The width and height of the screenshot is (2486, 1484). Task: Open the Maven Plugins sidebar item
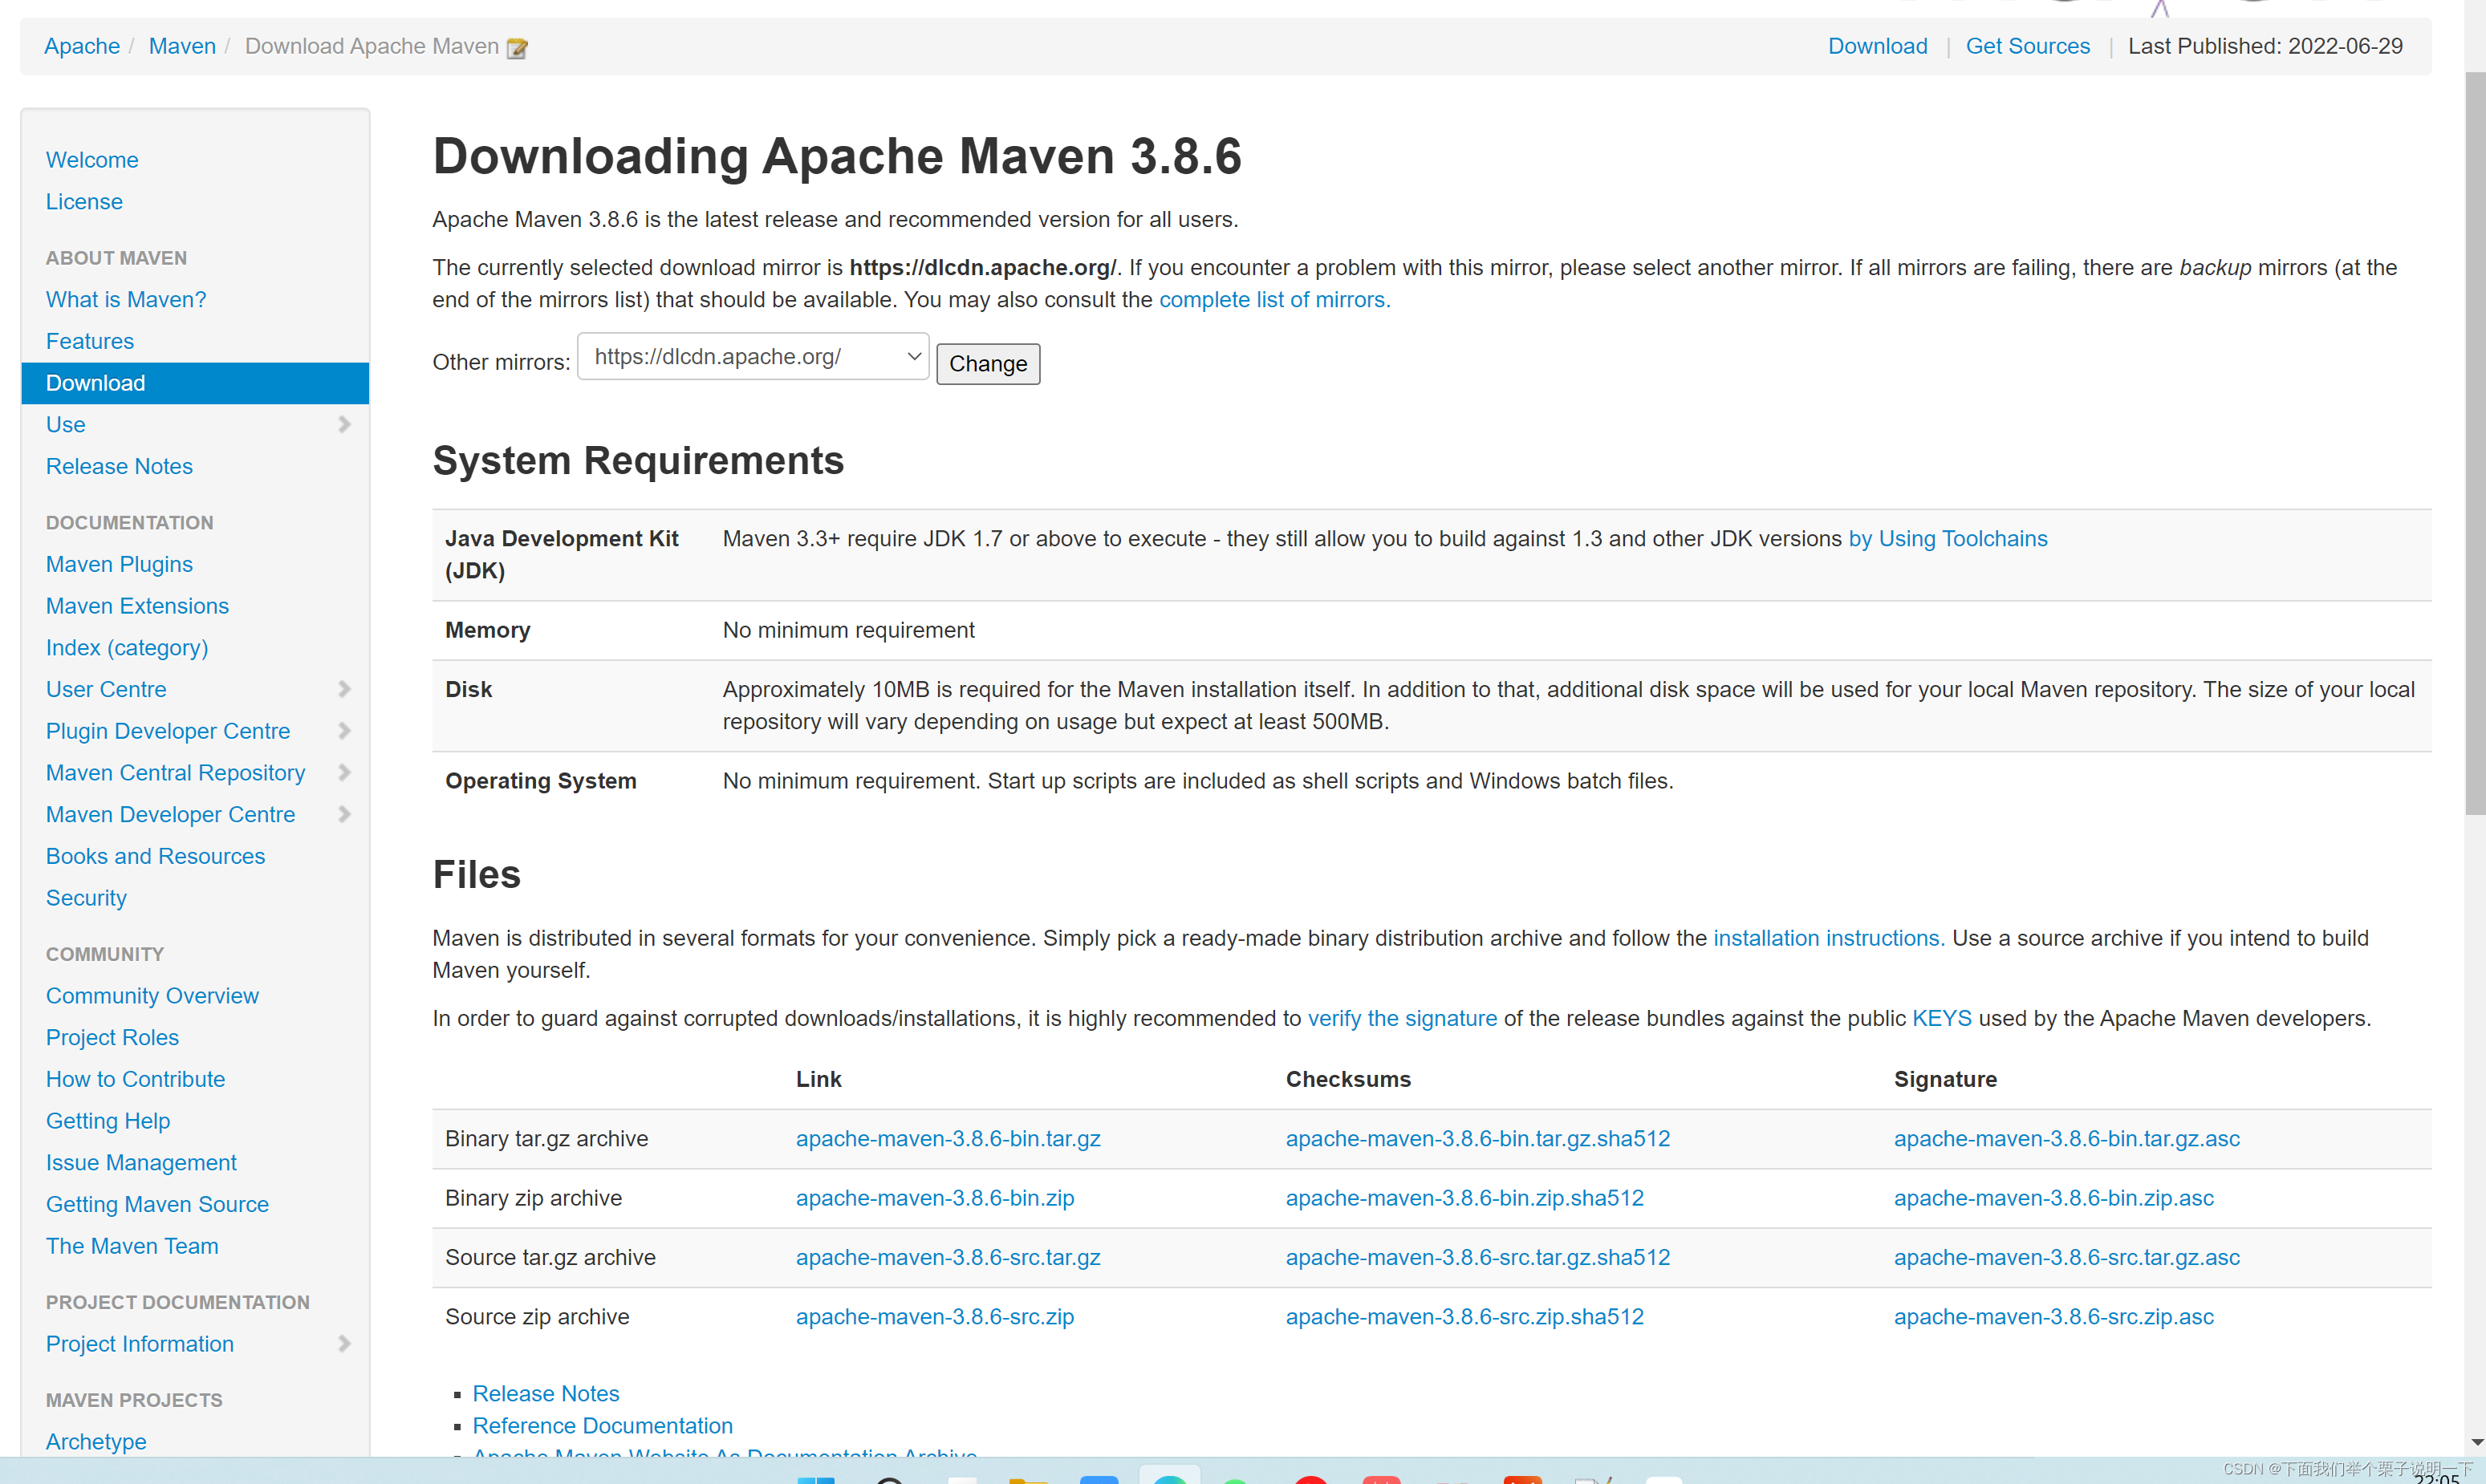[119, 564]
